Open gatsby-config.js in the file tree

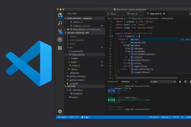click(77, 76)
